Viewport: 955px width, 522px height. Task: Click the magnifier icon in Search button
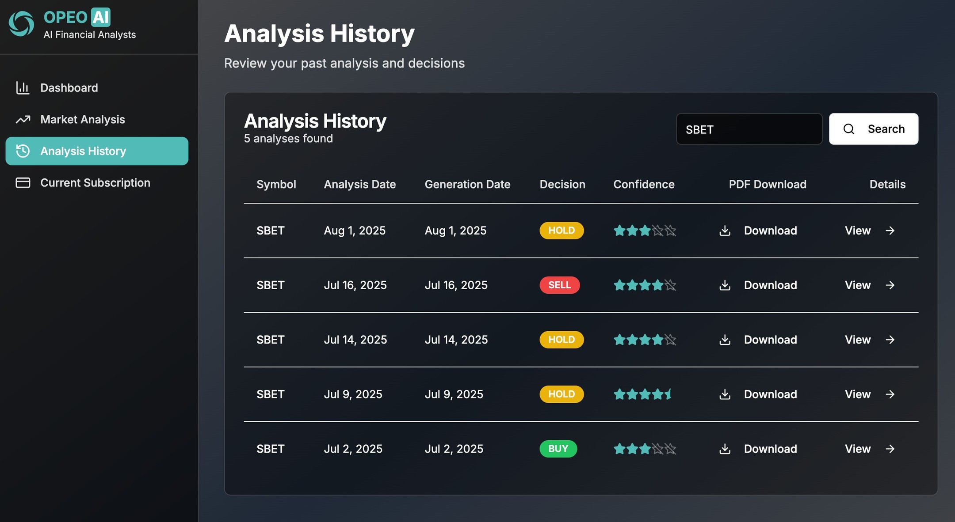point(849,129)
